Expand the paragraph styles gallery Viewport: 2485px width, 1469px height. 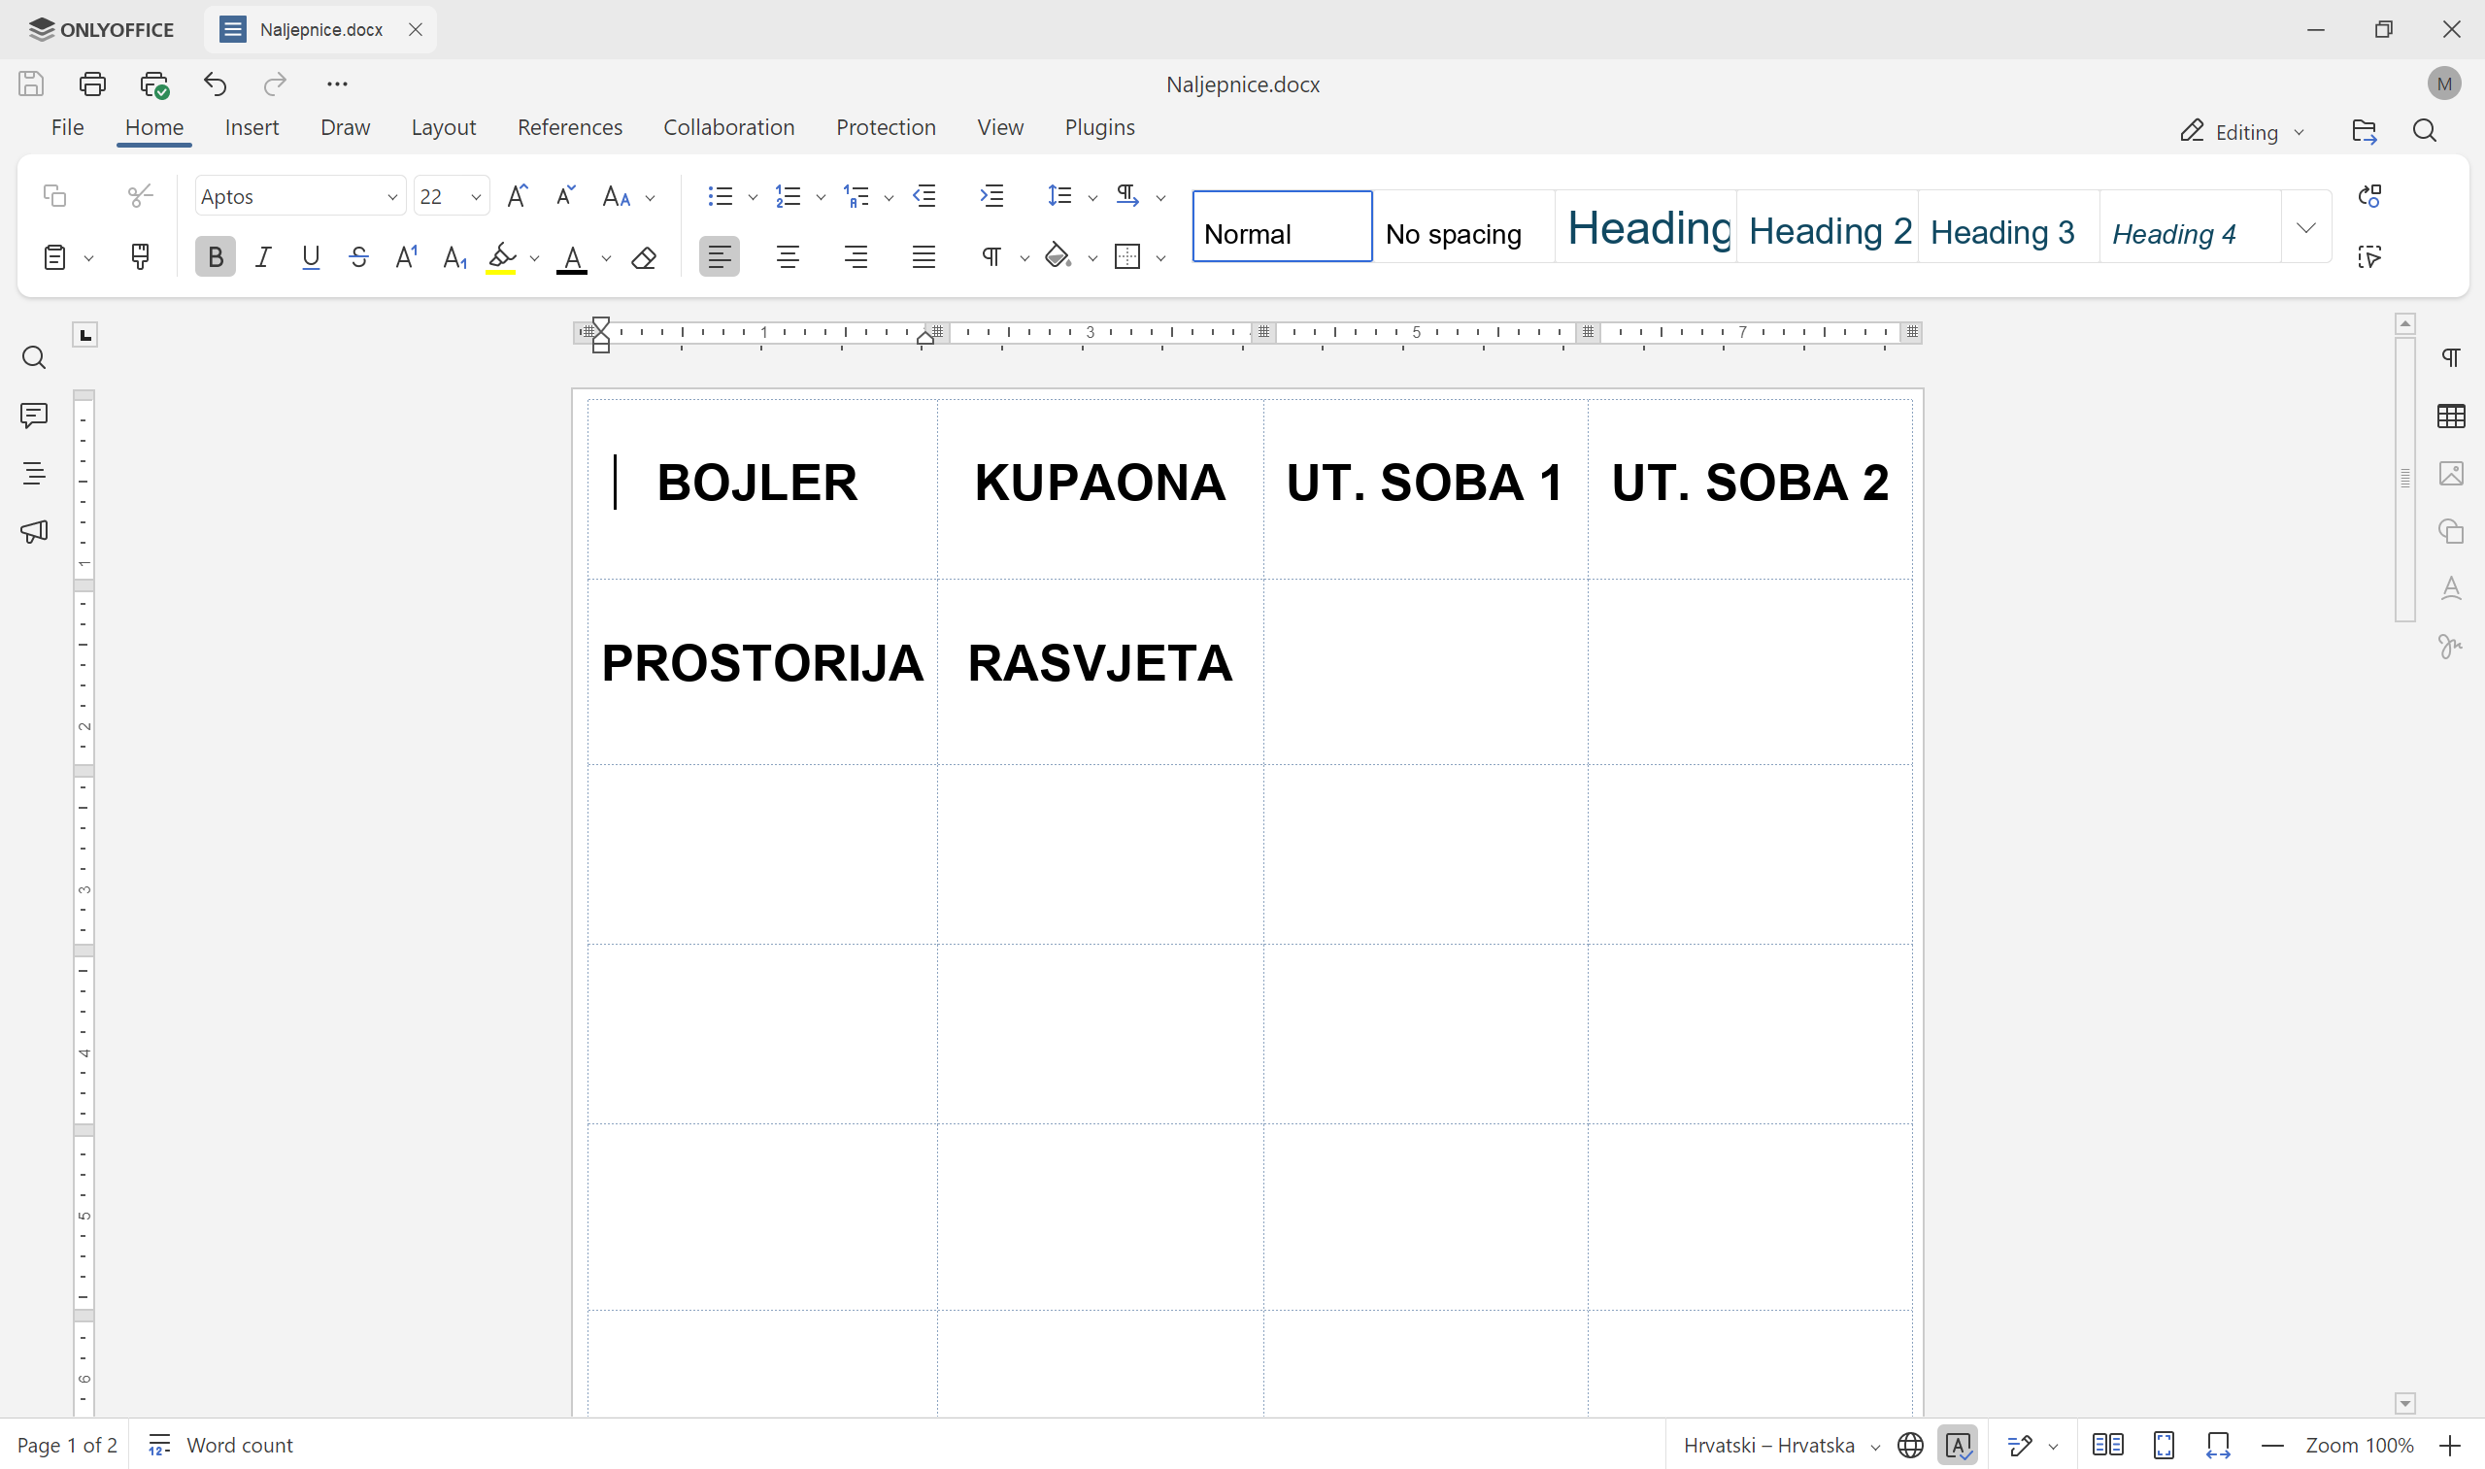point(2305,227)
